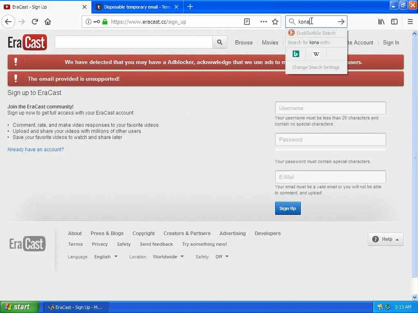Focus the Password input field

[330, 139]
